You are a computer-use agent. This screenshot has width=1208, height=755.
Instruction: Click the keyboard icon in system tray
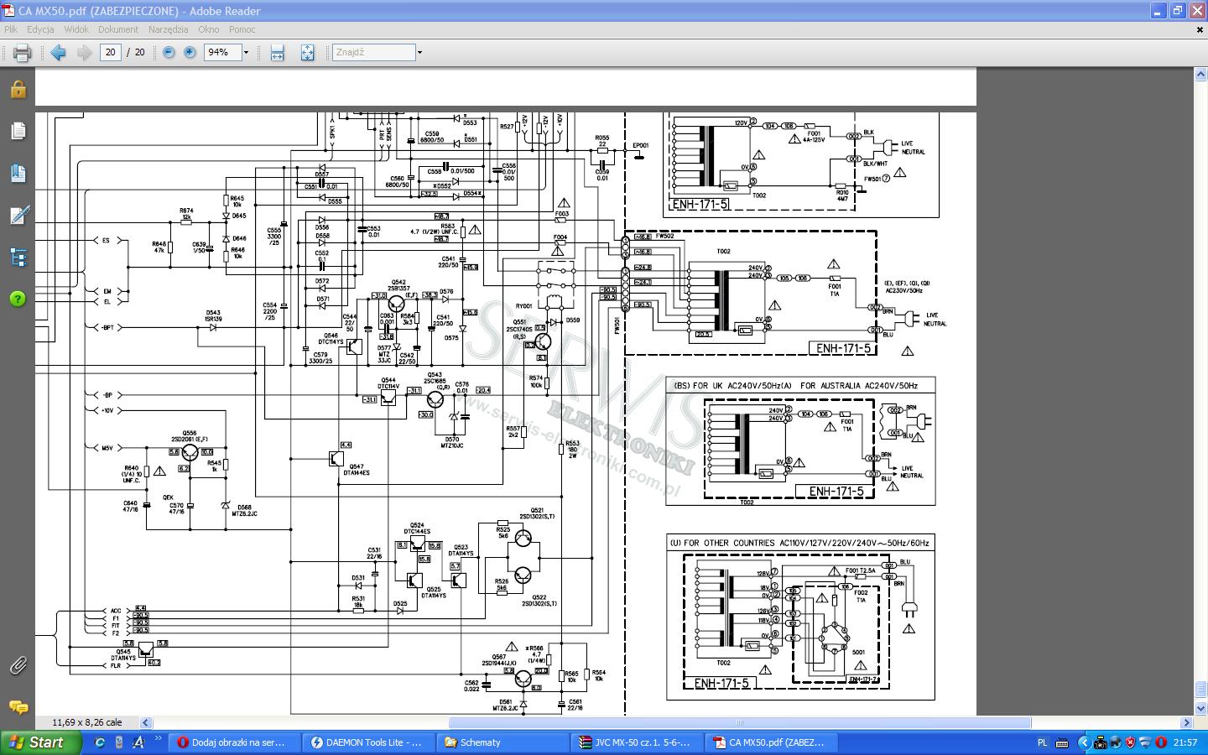click(1062, 742)
